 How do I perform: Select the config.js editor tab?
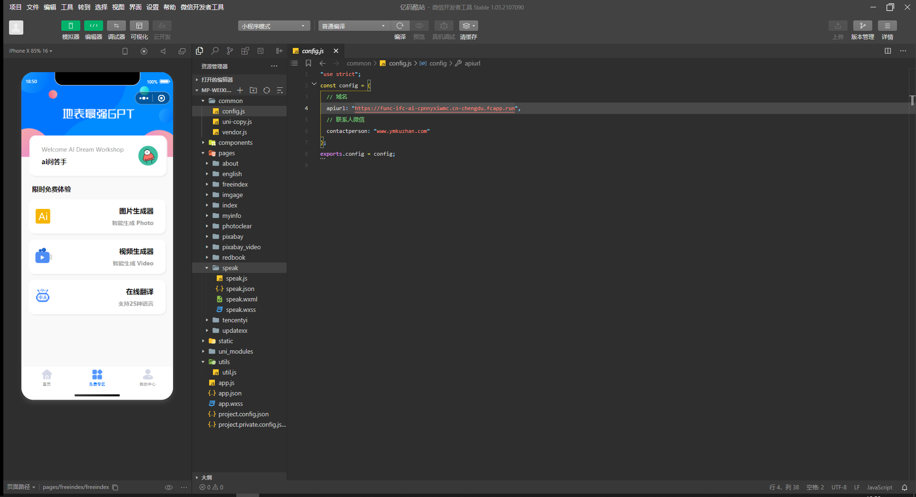312,51
